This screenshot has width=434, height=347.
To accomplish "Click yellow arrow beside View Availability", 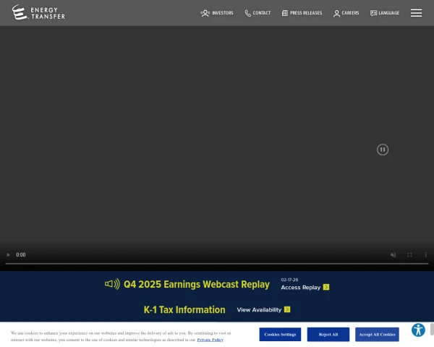I will pos(287,309).
